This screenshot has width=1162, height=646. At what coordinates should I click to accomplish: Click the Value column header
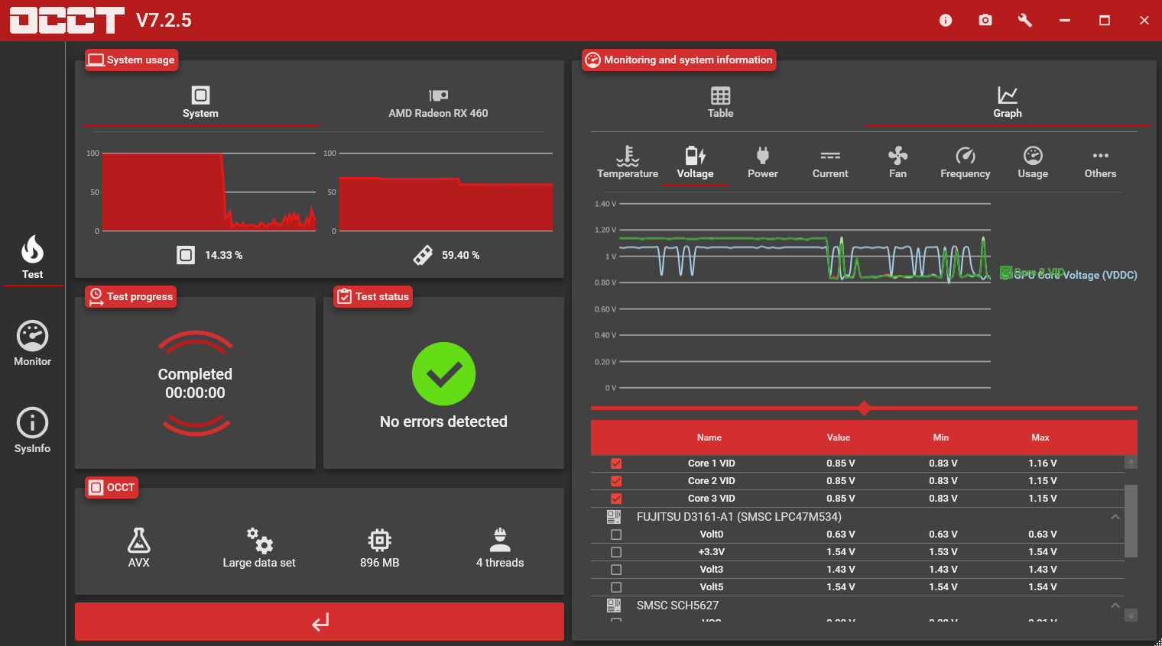[x=838, y=438]
